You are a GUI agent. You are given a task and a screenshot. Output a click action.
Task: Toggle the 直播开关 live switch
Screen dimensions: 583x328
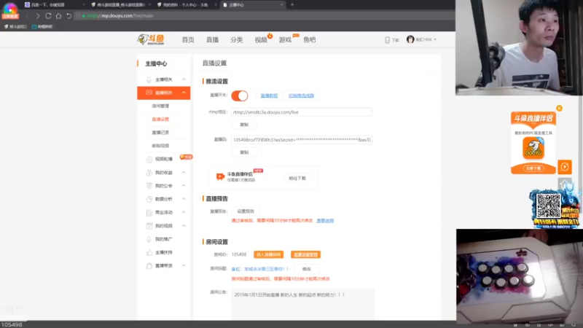click(240, 95)
